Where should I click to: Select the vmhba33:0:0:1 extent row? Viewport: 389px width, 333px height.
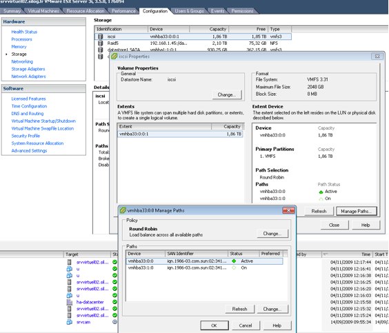point(180,134)
